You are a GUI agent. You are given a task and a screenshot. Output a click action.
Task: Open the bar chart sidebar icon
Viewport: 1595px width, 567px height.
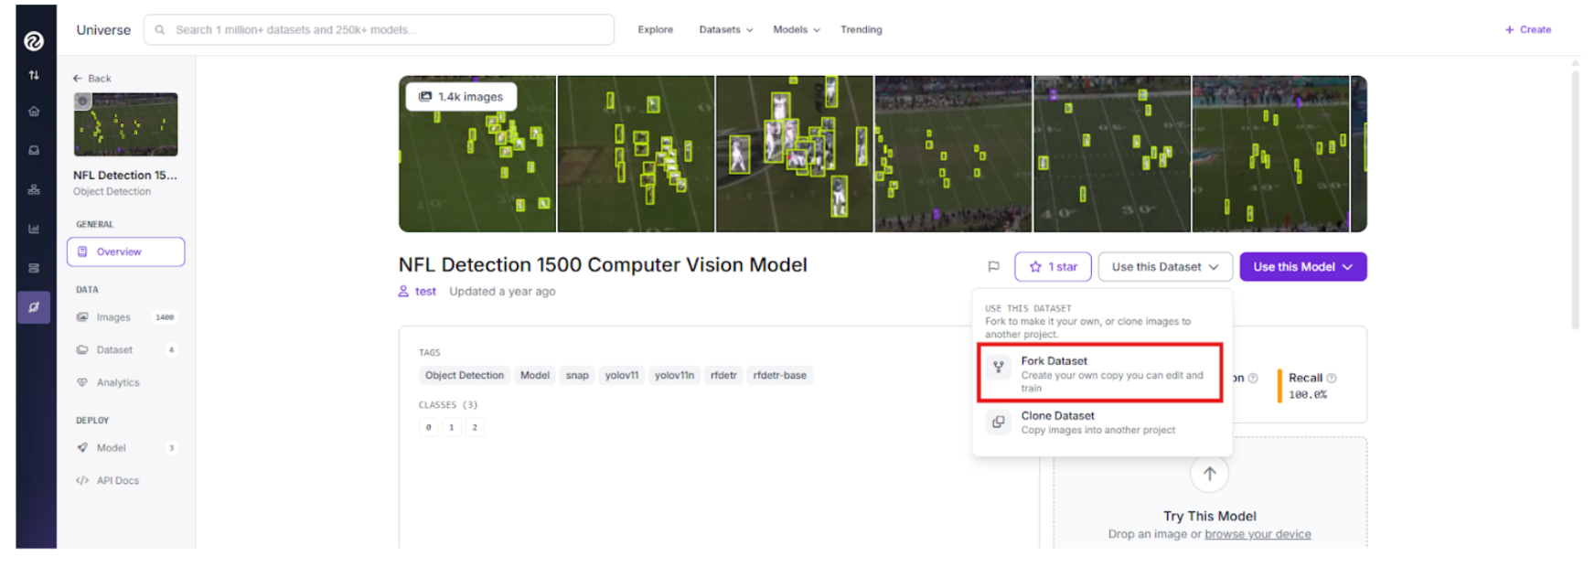pos(34,229)
